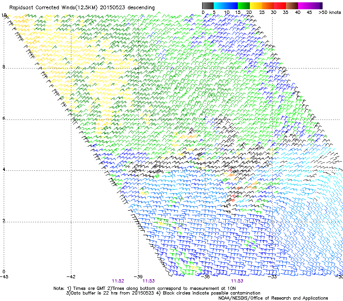The image size is (343, 301).
Task: Select the orange 25–30 knots legend segment
Action: pyautogui.click(x=268, y=6)
